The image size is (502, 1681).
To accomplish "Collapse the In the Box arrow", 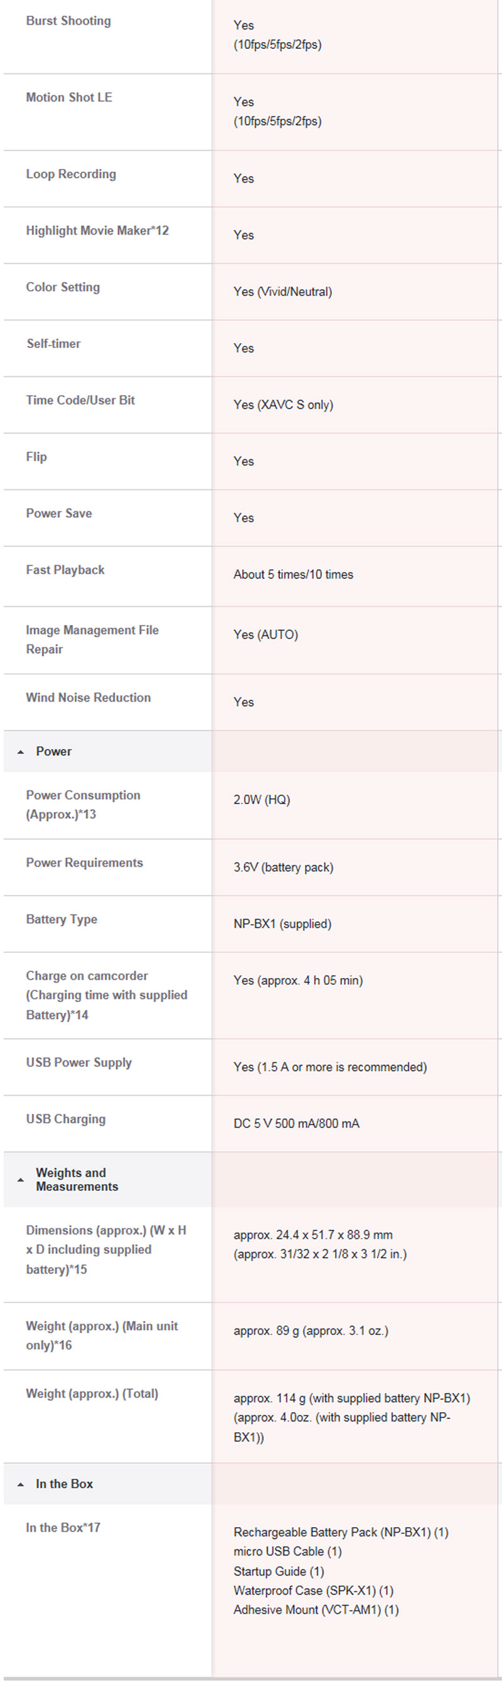I will [21, 1484].
